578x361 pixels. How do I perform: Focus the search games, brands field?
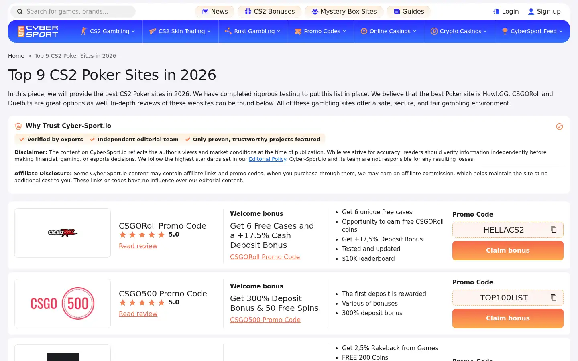pyautogui.click(x=73, y=12)
